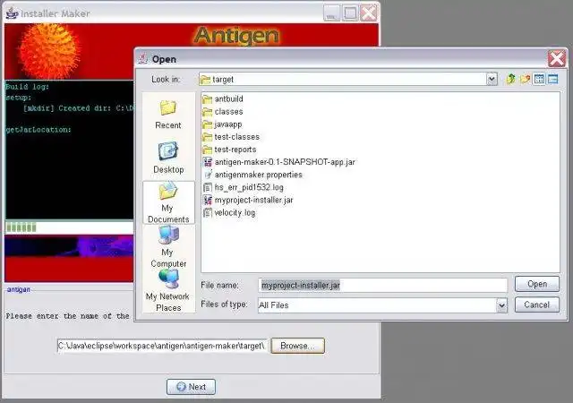Viewport: 573px width, 403px height.
Task: Select the classes folder icon
Action: 207,112
